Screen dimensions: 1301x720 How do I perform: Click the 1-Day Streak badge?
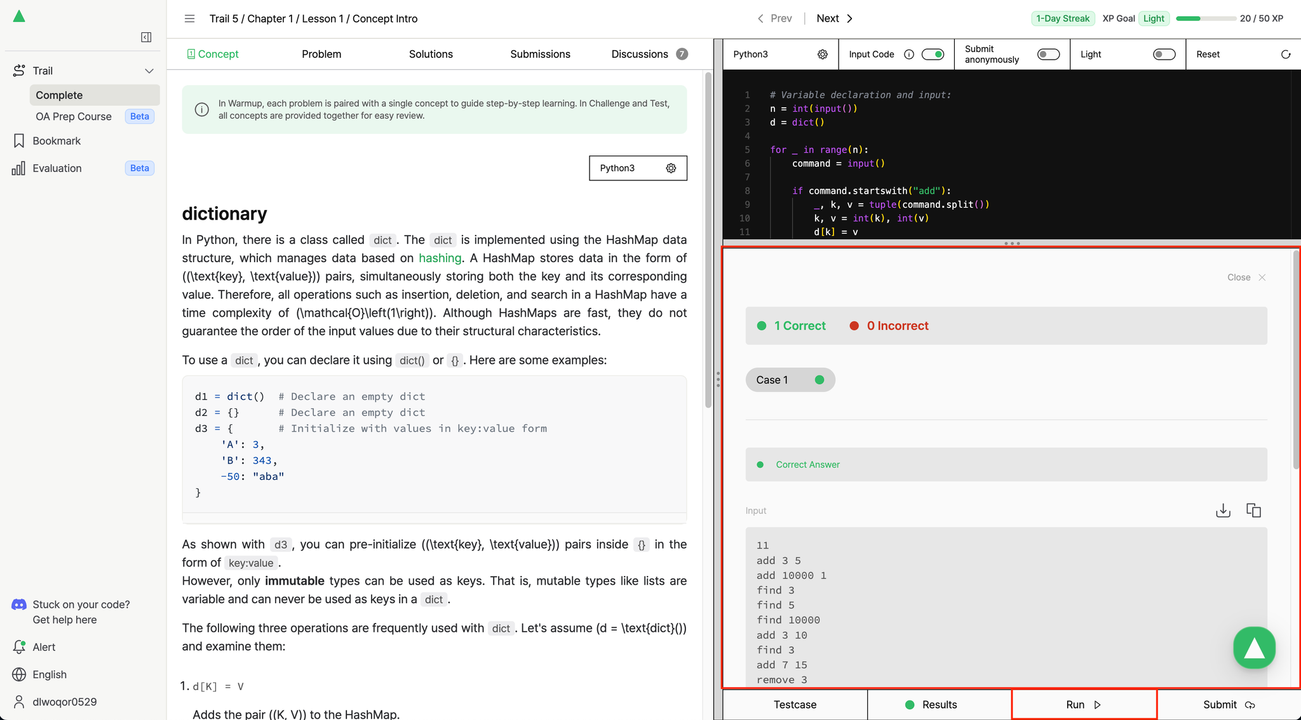tap(1063, 18)
